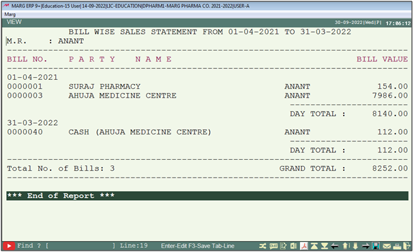Click the 01-04-2021 date heading
The image size is (414, 252).
pos(32,77)
